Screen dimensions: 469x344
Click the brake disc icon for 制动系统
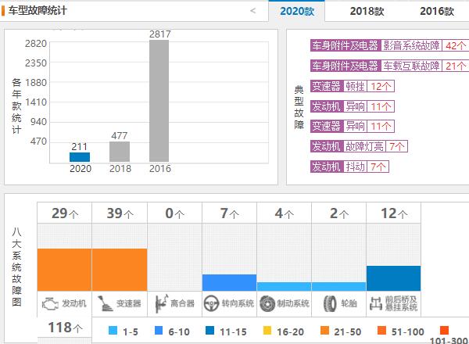[267, 303]
